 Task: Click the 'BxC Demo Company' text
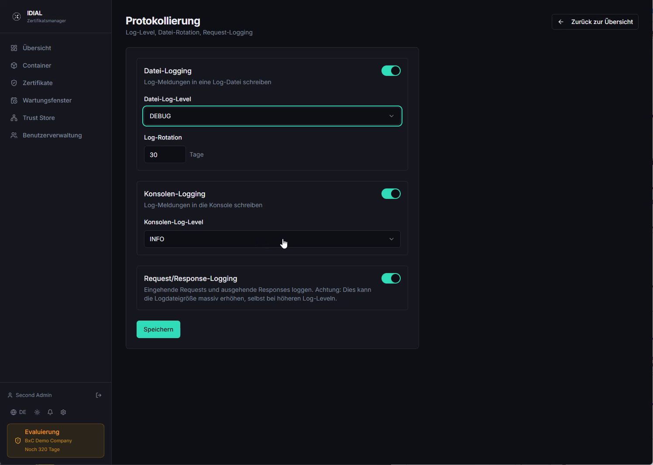48,441
